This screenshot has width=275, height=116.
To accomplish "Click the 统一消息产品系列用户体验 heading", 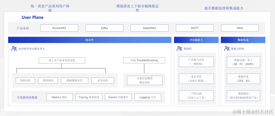I will (x=50, y=8).
